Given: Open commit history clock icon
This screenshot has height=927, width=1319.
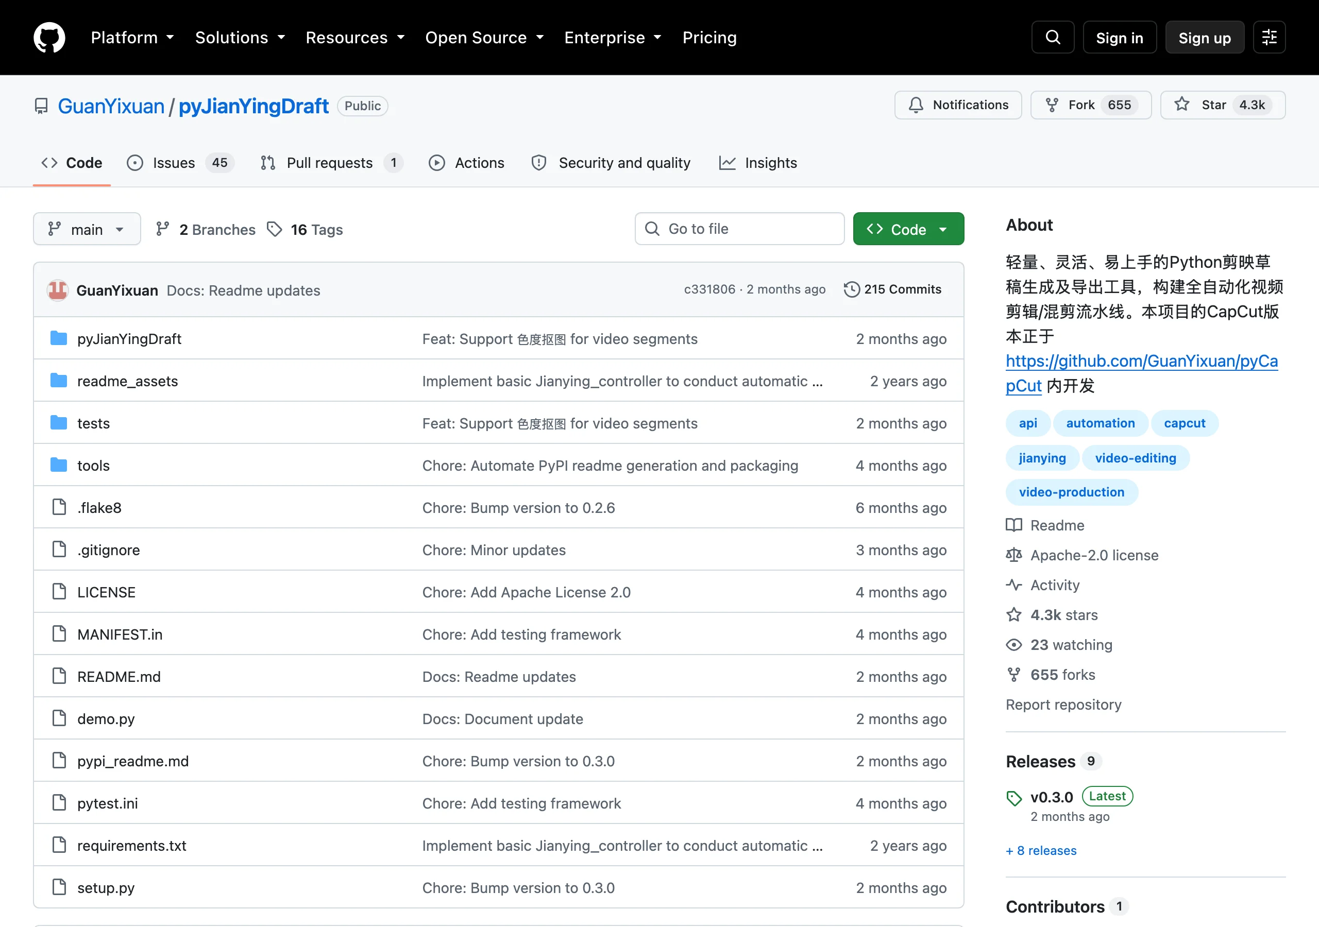Looking at the screenshot, I should tap(851, 289).
